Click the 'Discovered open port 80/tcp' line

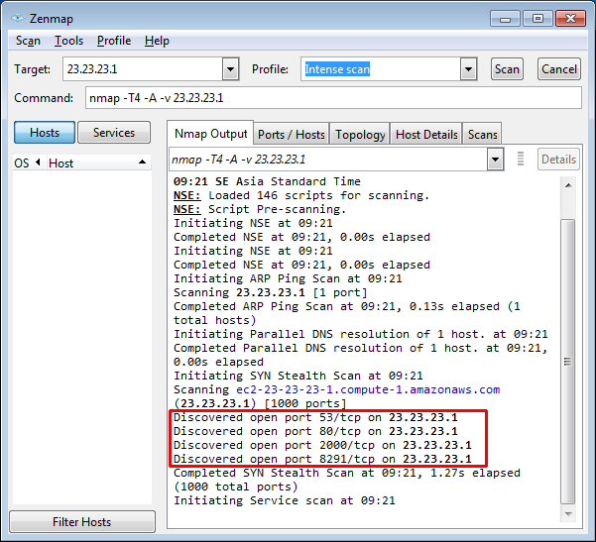(315, 431)
